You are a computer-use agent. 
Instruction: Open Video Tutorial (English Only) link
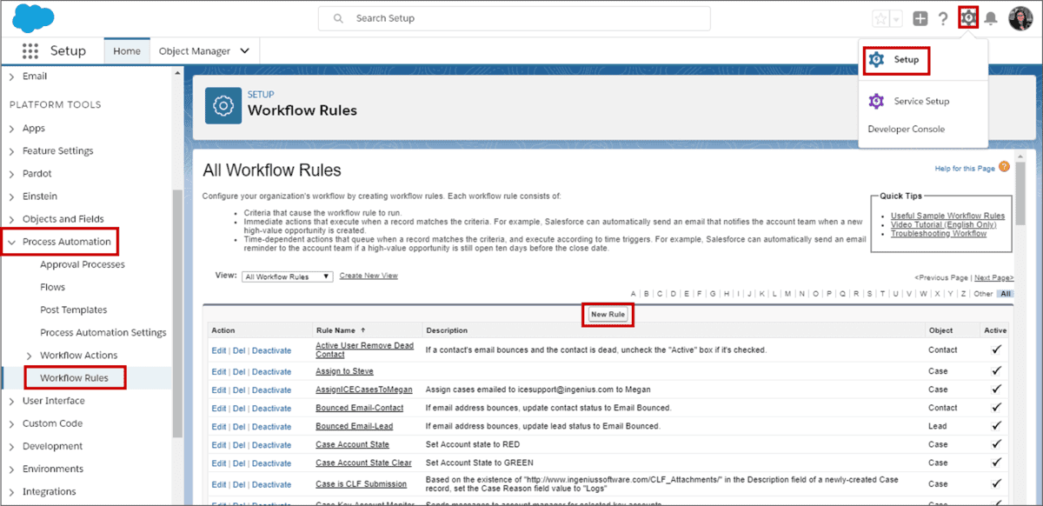tap(943, 224)
